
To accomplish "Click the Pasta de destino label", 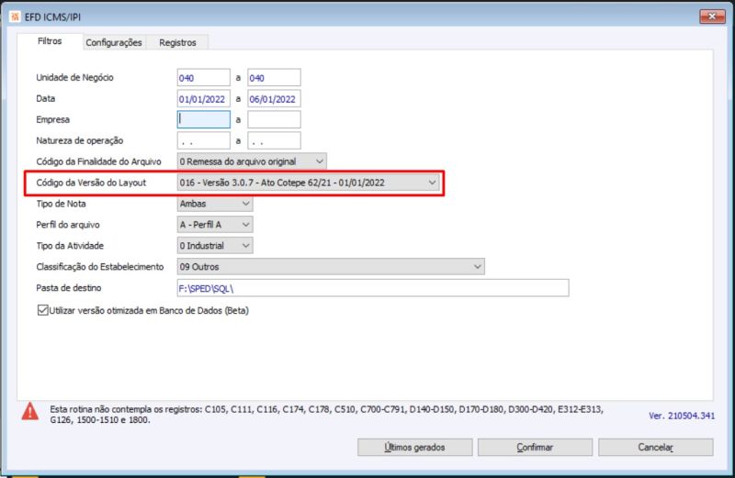I will pyautogui.click(x=68, y=288).
